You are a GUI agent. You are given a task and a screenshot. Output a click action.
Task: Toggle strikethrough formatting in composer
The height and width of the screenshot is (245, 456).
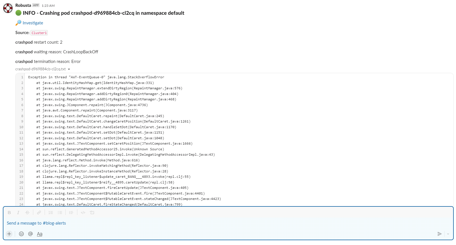pos(27,213)
